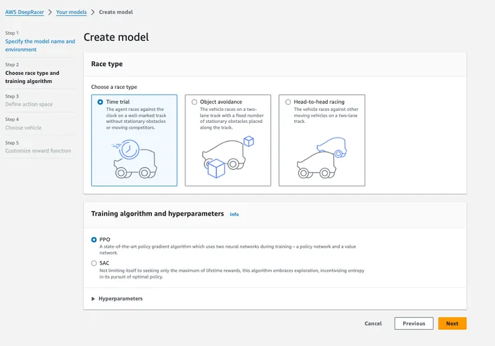Screen dimensions: 495x346
Task: Click the breadcrumb chevron after AWS DeepRacer
Action: [50, 12]
